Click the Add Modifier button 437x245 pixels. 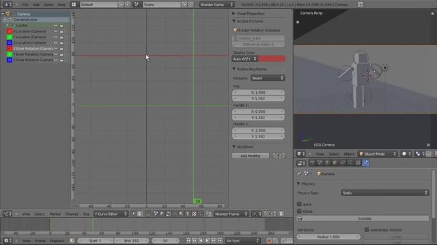[251, 156]
